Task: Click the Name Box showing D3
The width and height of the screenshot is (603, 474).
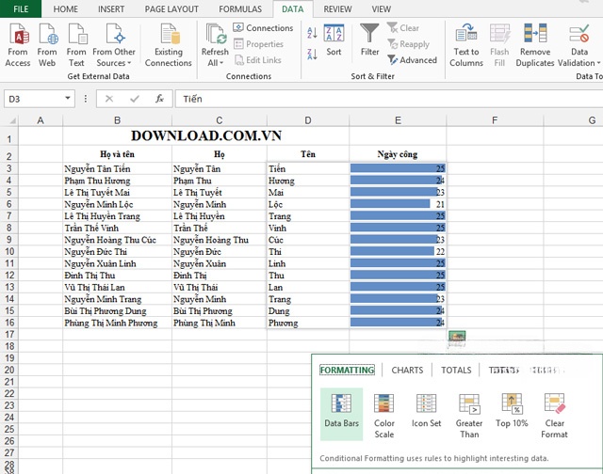Action: pyautogui.click(x=34, y=99)
